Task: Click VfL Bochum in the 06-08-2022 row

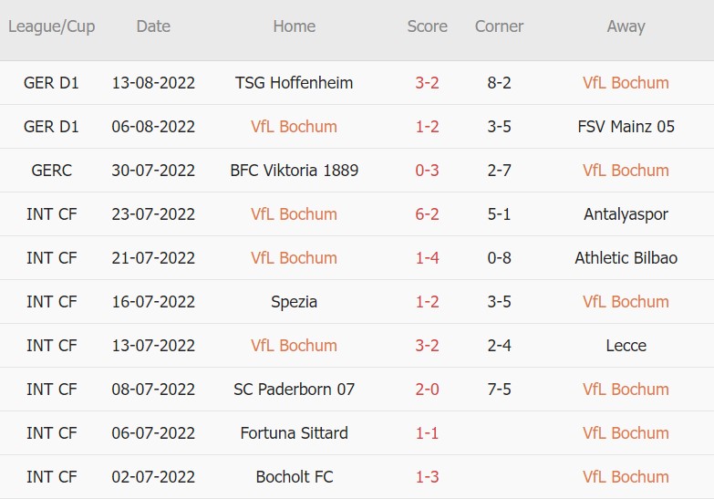Action: coord(294,127)
